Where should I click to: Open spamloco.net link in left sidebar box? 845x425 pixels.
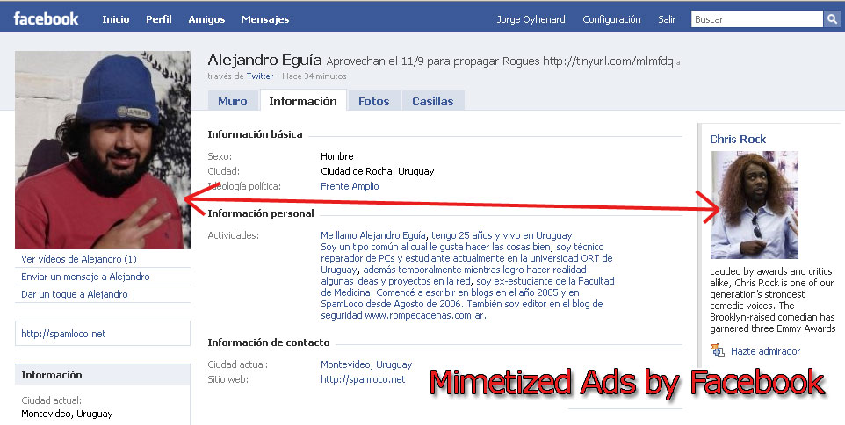point(63,334)
